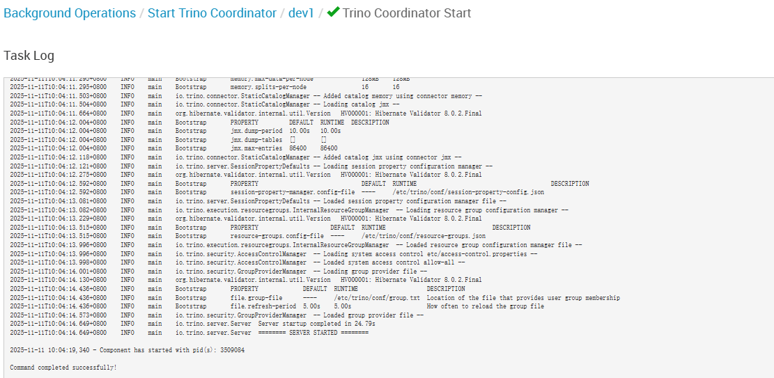Click the 'Command completed successfully!' message
774x378 pixels.
pos(63,367)
